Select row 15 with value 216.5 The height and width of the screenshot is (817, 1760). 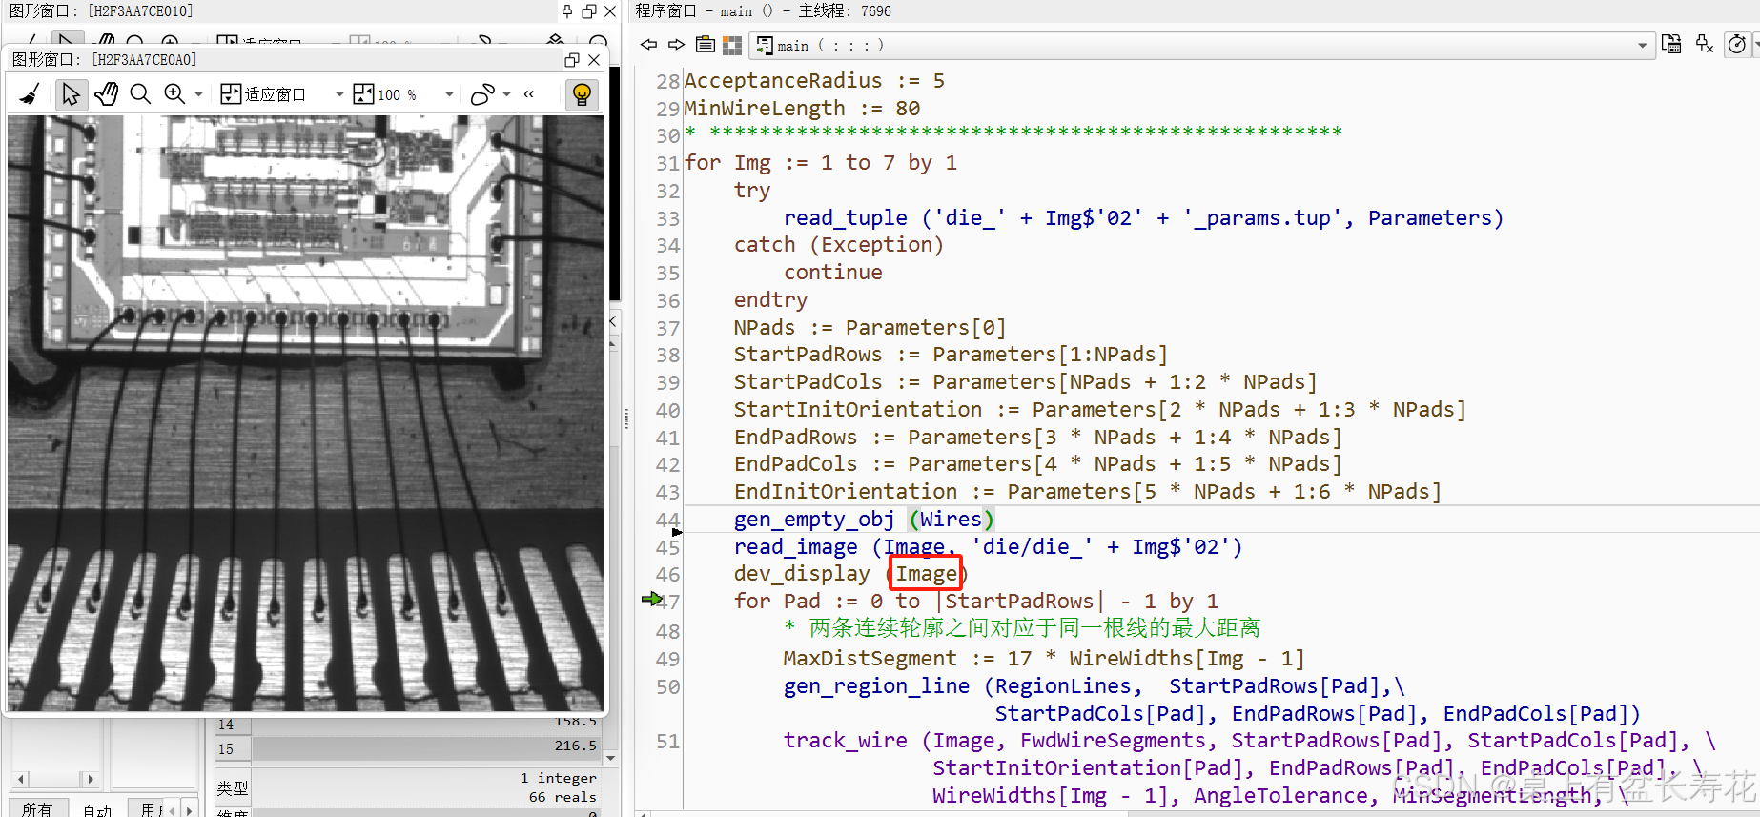point(409,748)
